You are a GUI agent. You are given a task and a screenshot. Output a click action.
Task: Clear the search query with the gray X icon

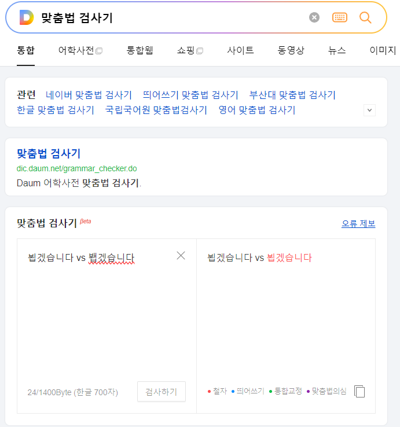pyautogui.click(x=314, y=17)
